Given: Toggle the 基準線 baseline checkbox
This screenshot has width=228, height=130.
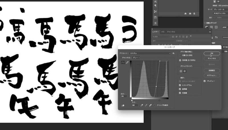Looking at the screenshot, I should point(180,89).
